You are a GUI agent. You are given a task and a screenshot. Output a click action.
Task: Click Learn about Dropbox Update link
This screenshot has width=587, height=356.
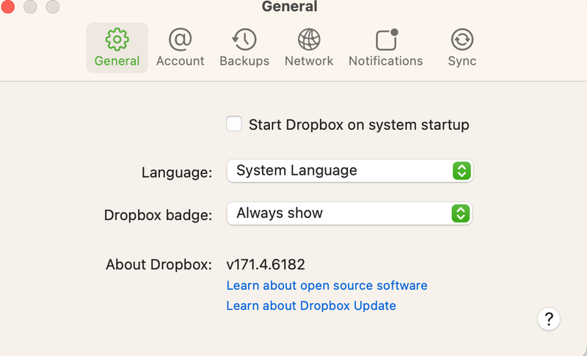tap(311, 306)
